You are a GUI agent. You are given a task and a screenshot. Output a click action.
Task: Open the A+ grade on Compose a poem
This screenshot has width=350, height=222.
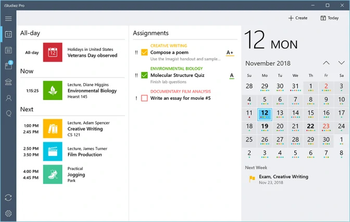pos(230,53)
